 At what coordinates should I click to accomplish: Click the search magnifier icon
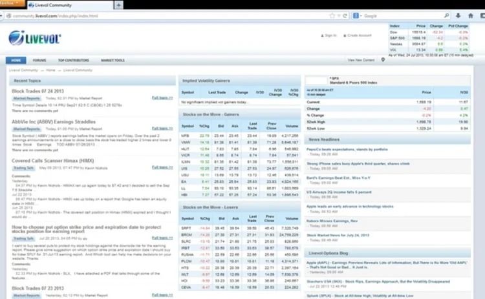[446, 15]
